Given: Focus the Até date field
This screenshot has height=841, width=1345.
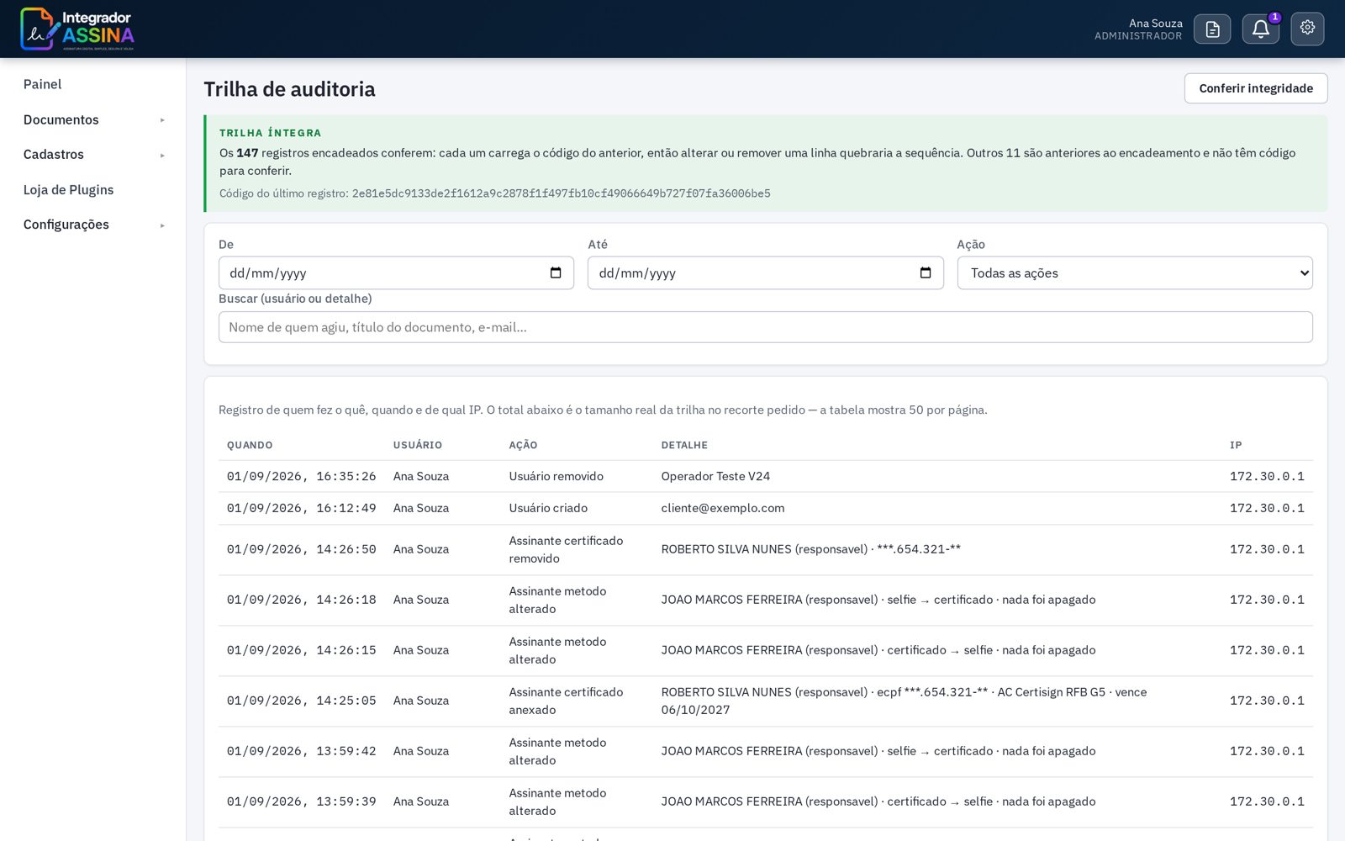Looking at the screenshot, I should click(765, 272).
